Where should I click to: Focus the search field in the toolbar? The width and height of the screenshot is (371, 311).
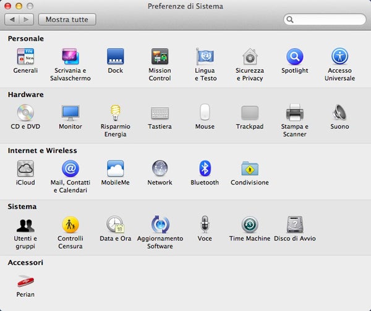point(325,19)
